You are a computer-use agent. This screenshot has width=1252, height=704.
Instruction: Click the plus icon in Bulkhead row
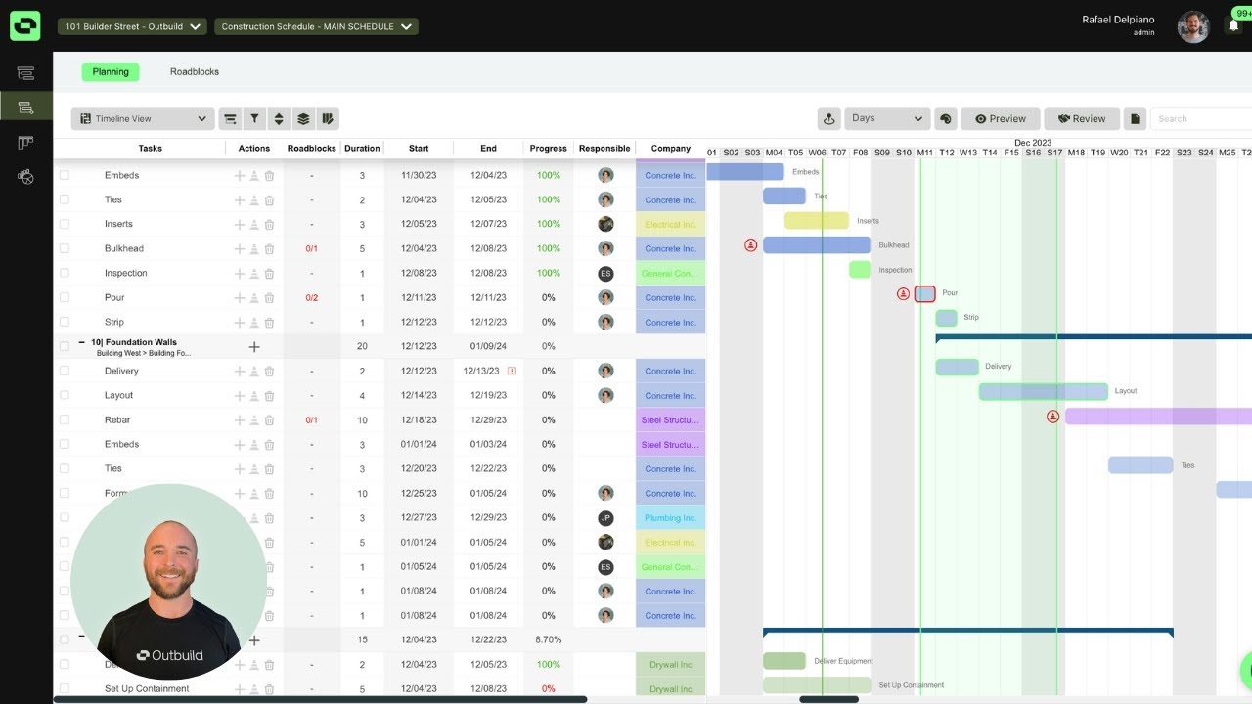point(240,249)
